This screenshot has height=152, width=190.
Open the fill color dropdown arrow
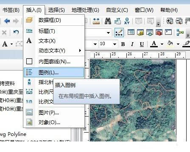pyautogui.click(x=178, y=44)
